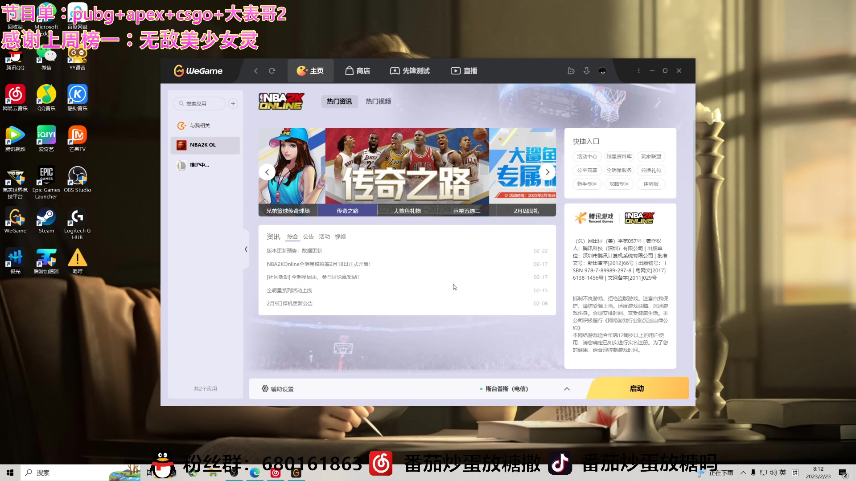
Task: Open 爱奇艺 desktop icon
Action: point(46,138)
